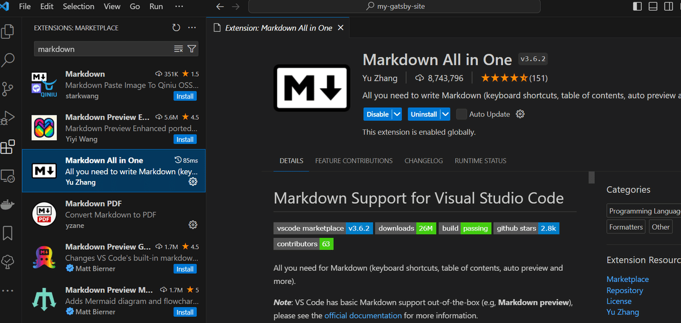Clear extensions search results
The height and width of the screenshot is (323, 681).
[178, 49]
